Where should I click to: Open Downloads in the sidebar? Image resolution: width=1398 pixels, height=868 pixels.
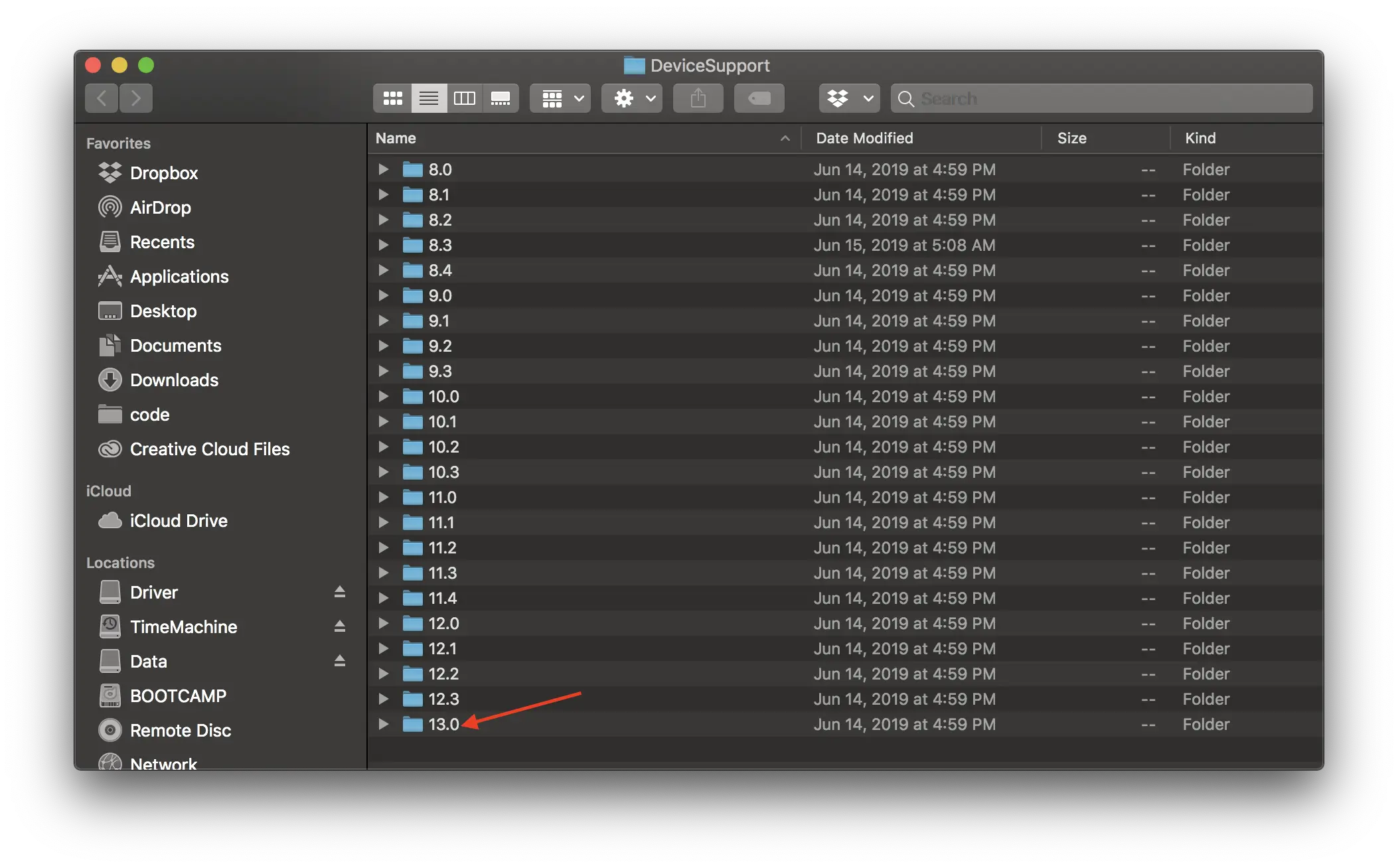(x=174, y=380)
